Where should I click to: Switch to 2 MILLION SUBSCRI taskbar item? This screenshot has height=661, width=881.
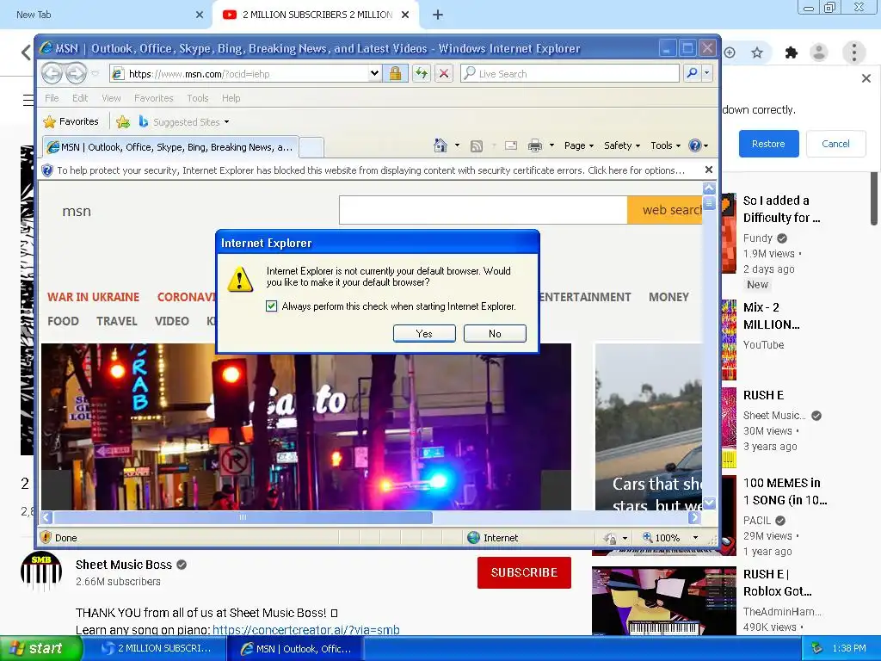point(157,648)
